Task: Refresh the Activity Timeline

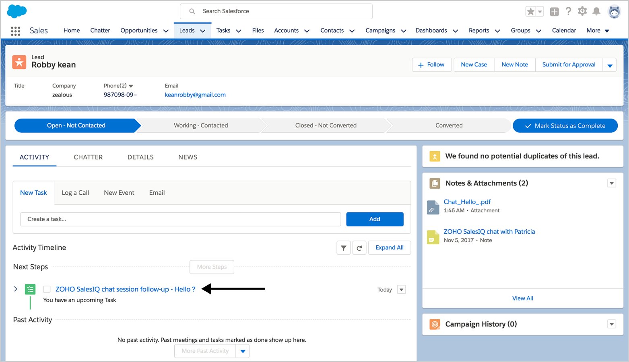Action: tap(359, 248)
